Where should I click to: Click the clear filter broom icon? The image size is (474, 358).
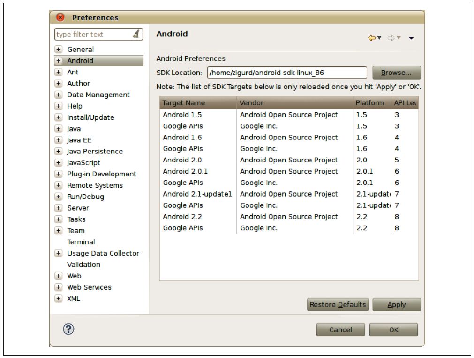tap(136, 34)
